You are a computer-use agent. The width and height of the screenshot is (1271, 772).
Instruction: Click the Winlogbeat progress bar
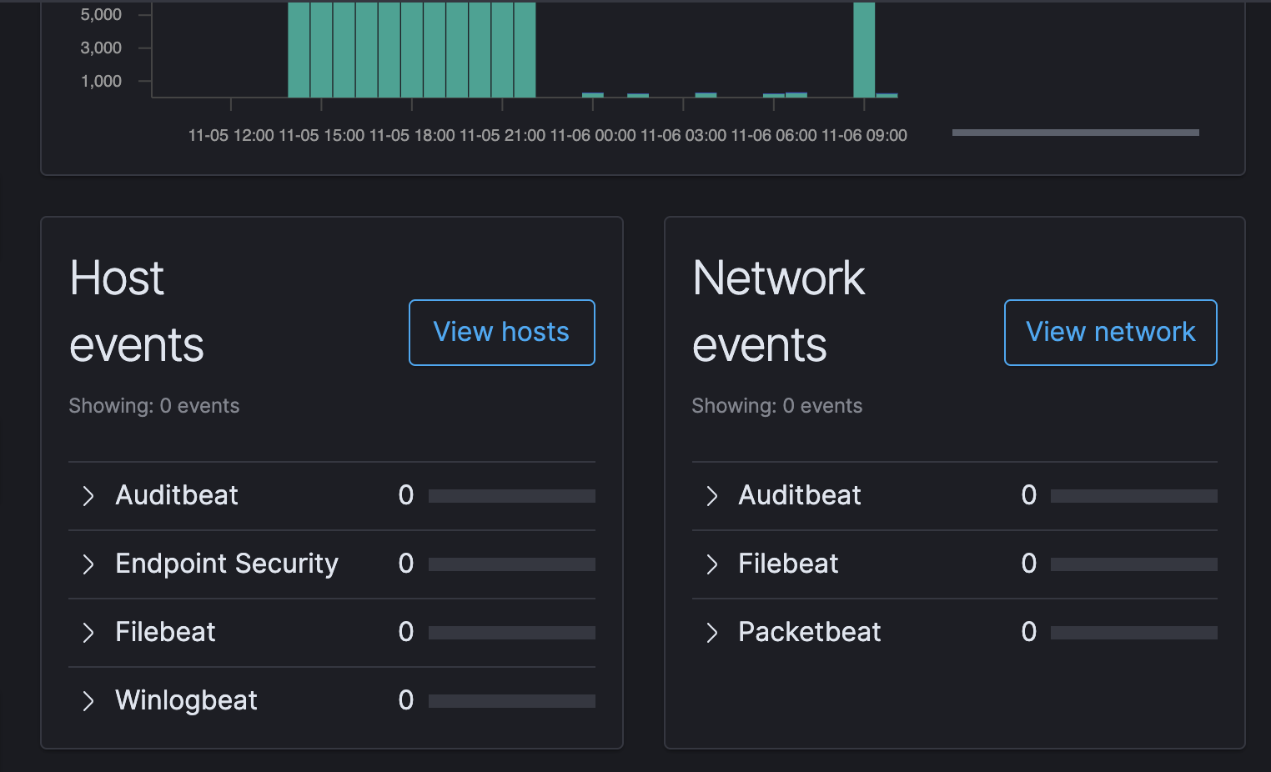point(512,701)
